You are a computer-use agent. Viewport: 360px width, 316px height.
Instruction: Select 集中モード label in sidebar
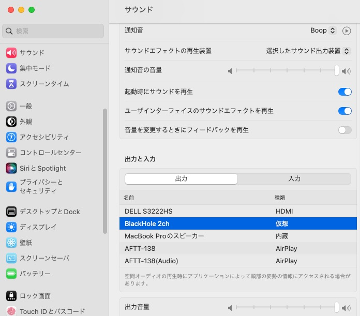(x=35, y=68)
